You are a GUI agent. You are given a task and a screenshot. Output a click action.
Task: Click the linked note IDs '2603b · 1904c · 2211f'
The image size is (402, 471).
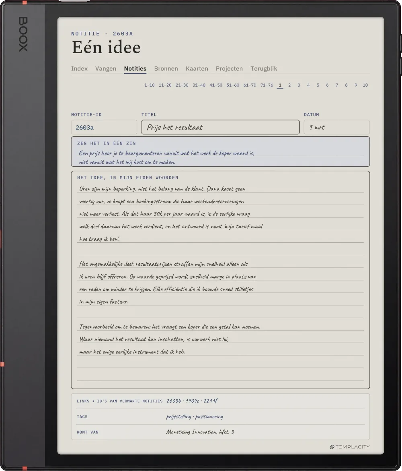[192, 401]
